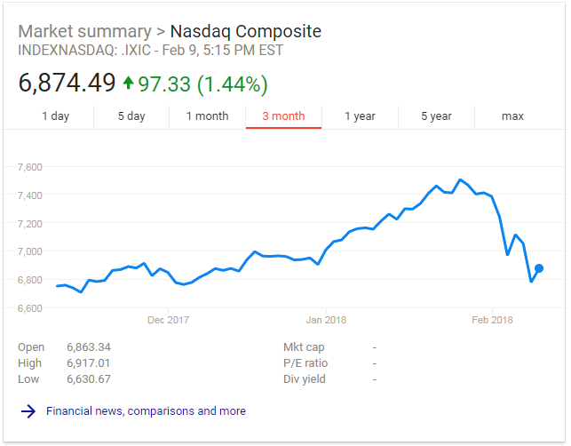
Task: Click the Jan 2018 axis label
Action: [326, 320]
